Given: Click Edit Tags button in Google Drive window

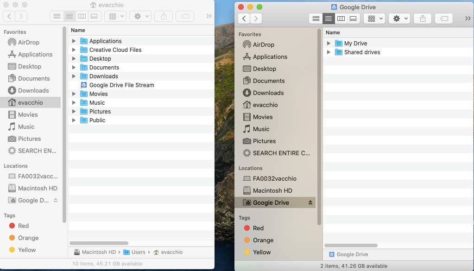Looking at the screenshot, I should coord(444,19).
